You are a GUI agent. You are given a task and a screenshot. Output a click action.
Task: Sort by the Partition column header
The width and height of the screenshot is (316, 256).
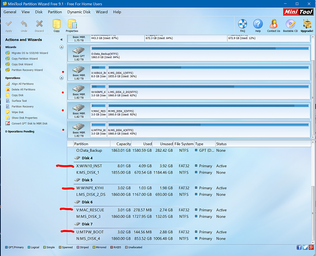[92, 144]
